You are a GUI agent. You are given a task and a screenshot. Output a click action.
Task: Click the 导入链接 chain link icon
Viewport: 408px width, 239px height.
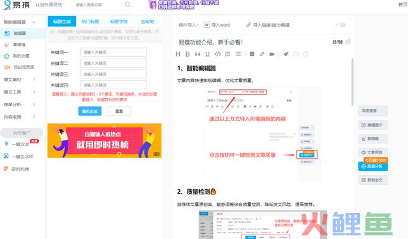pos(248,25)
